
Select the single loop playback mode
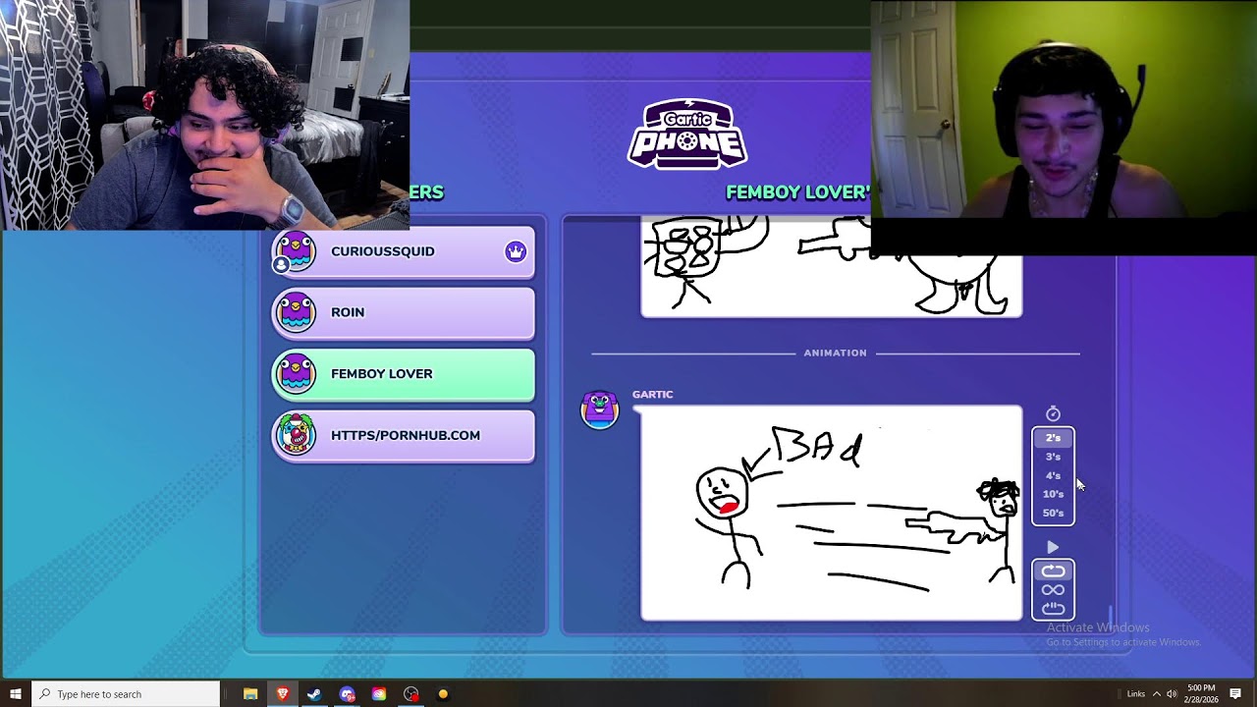pos(1053,571)
